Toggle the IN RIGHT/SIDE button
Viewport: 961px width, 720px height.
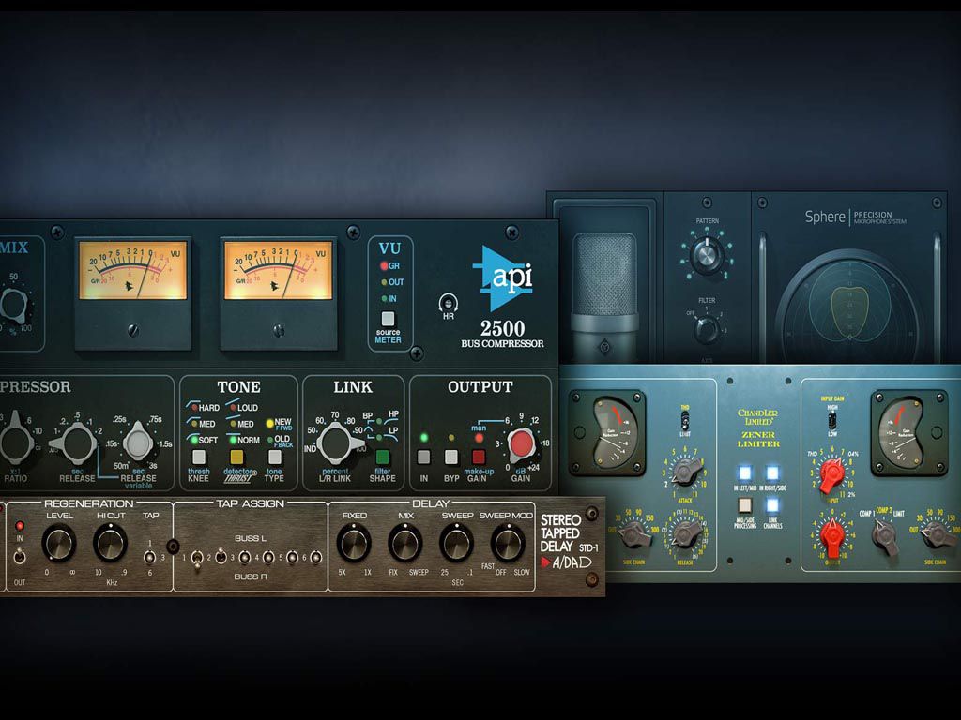click(x=772, y=472)
